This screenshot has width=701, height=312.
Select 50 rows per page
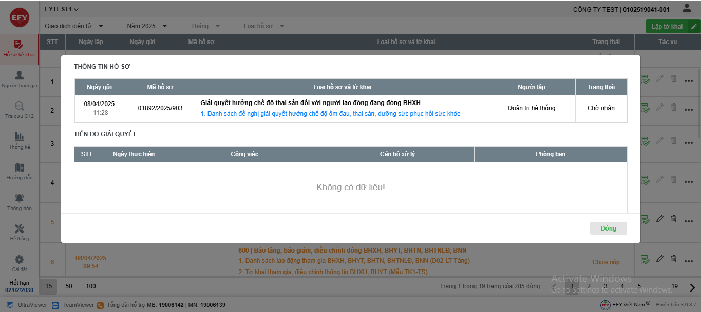click(x=69, y=286)
